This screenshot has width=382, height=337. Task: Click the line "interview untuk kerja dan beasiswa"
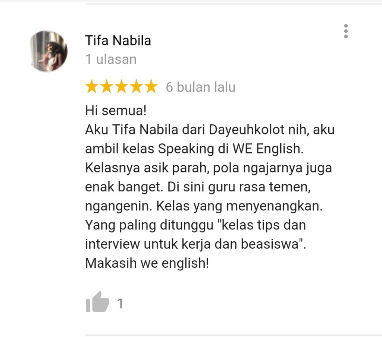coord(192,244)
